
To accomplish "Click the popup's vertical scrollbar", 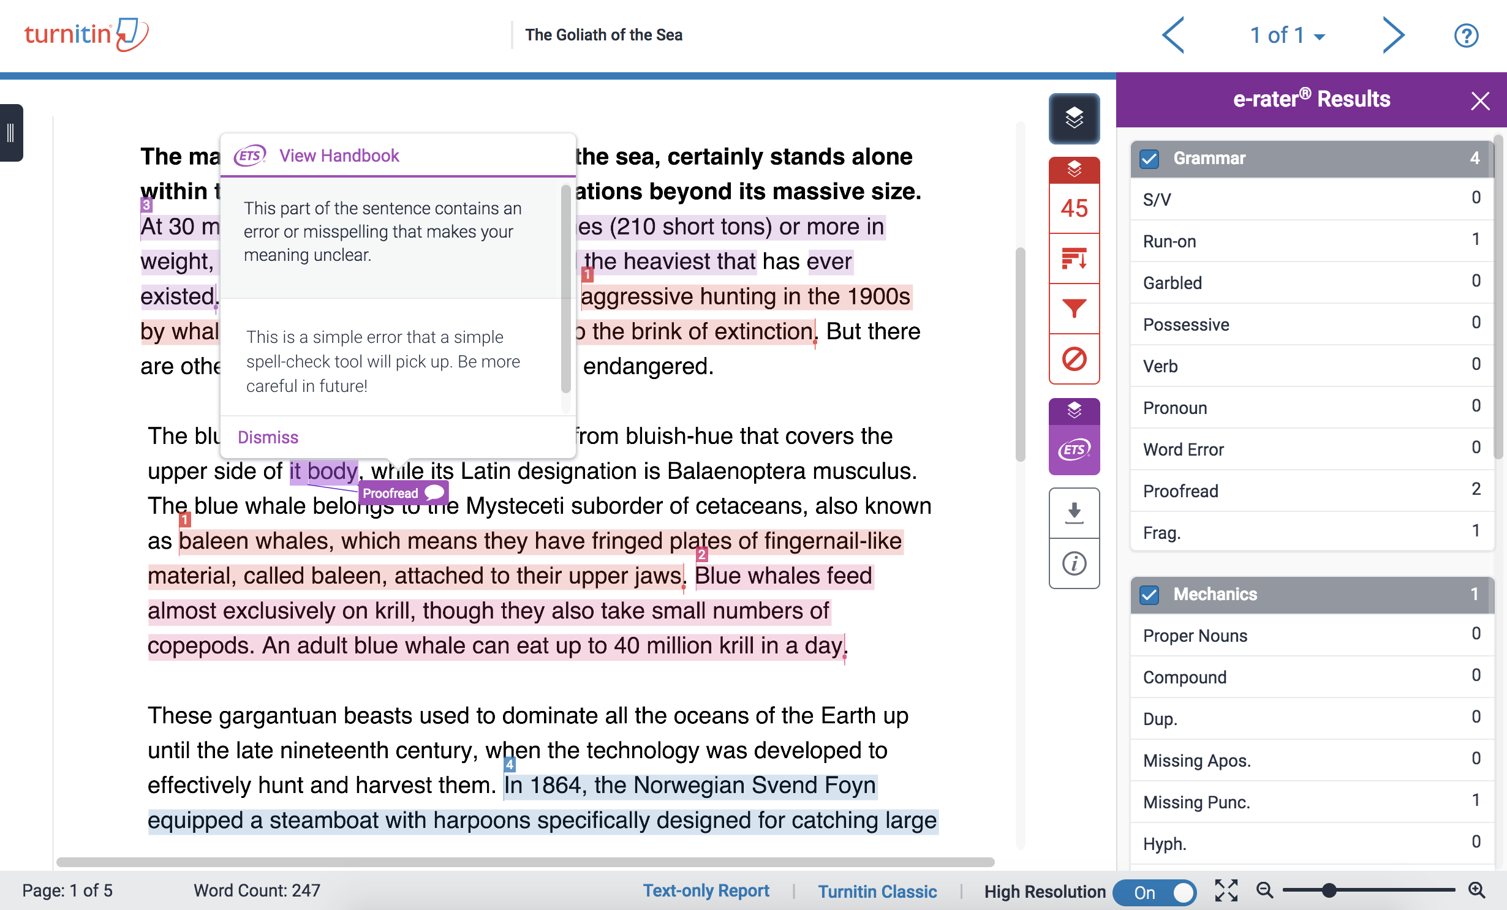I will coord(565,288).
